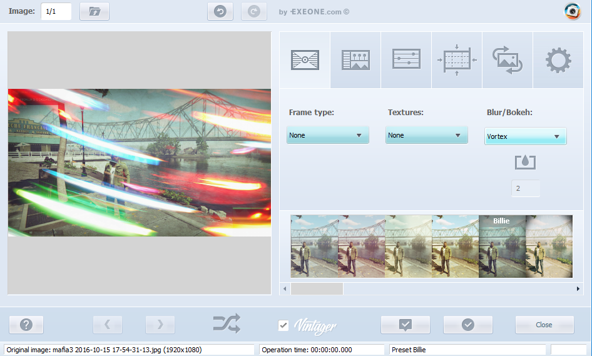Click the undo arrow button
The height and width of the screenshot is (356, 592).
pyautogui.click(x=220, y=11)
